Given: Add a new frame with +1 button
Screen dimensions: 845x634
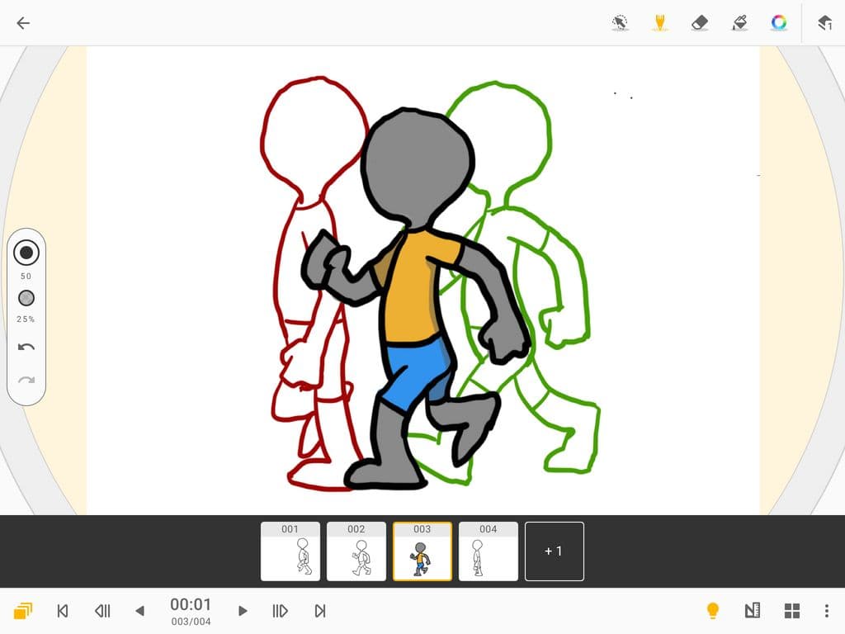Looking at the screenshot, I should [x=554, y=551].
